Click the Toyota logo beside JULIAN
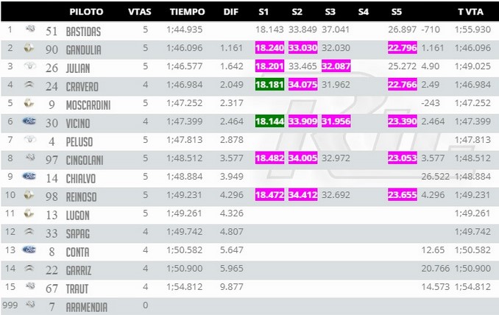The width and height of the screenshot is (499, 315). [x=30, y=66]
